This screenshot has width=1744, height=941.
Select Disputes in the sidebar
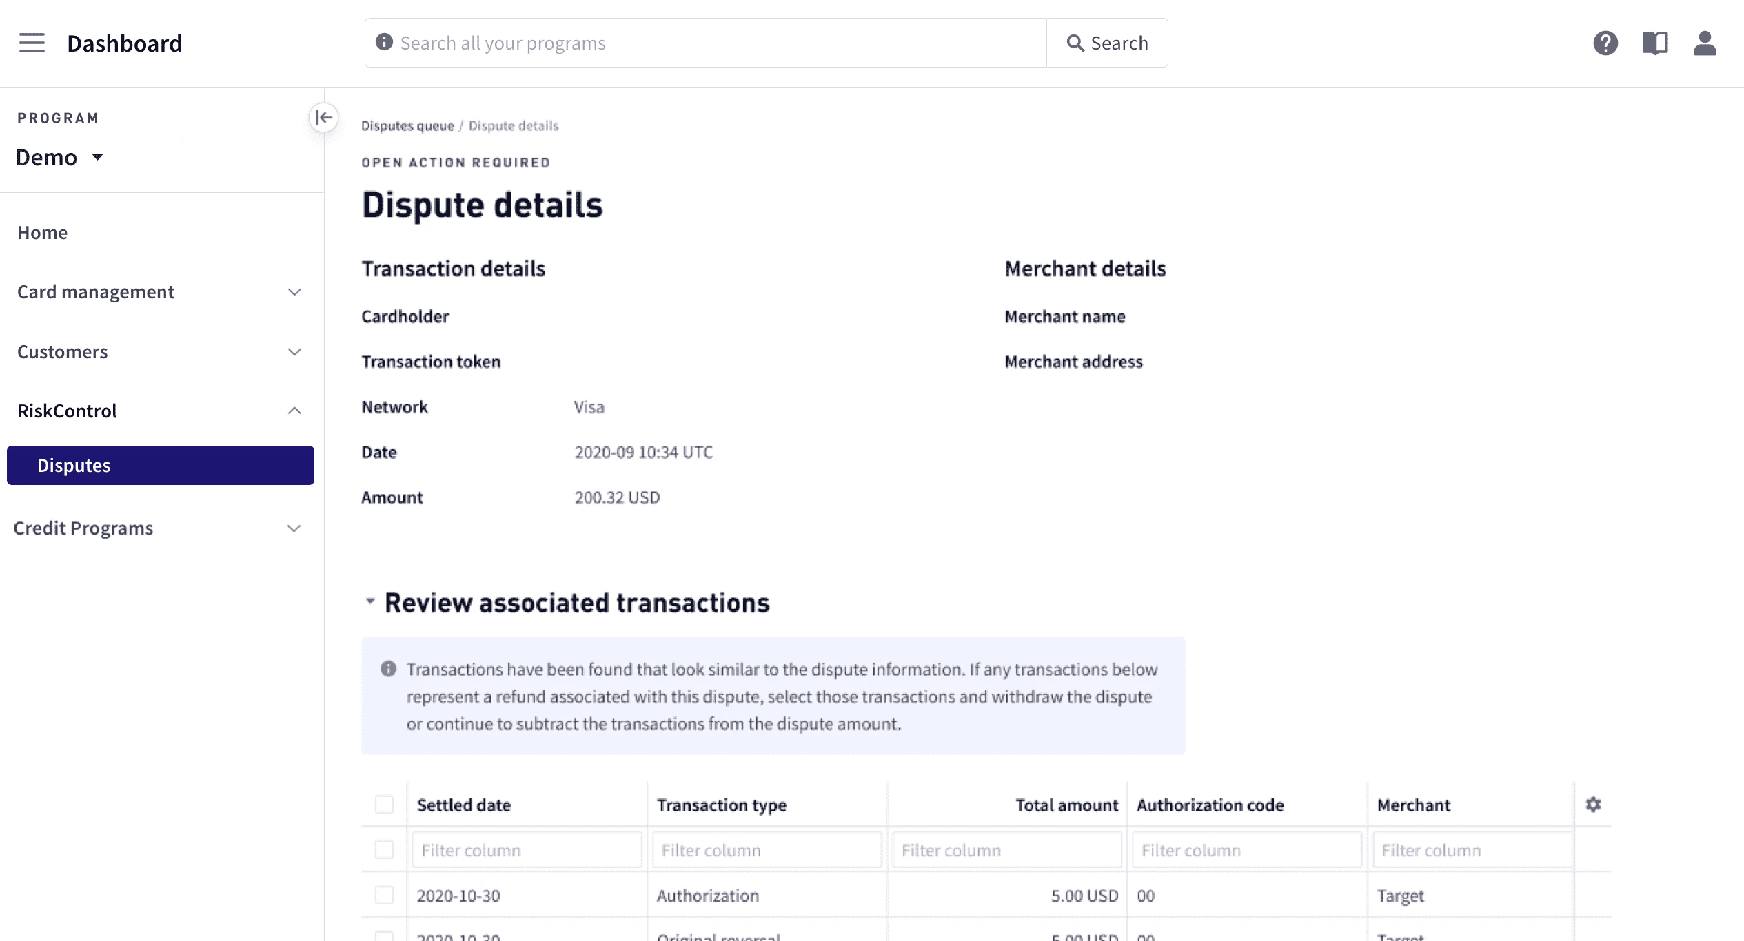[74, 465]
